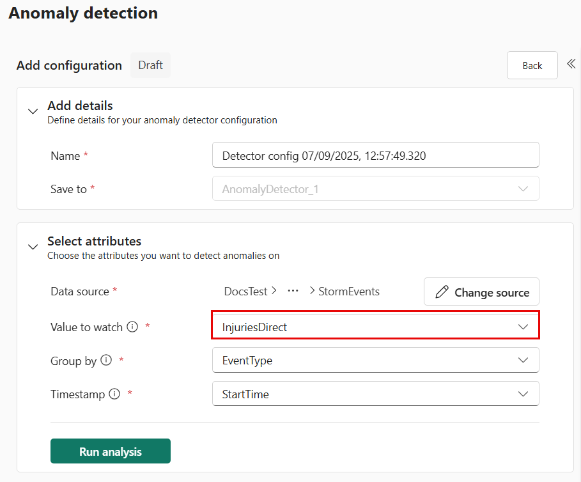Open the Timestamp dropdown showing StartTime
The width and height of the screenshot is (581, 482).
pyautogui.click(x=375, y=394)
